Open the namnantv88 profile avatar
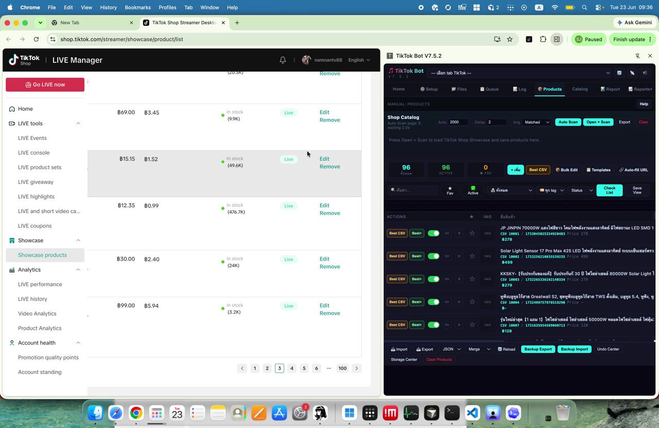 click(x=306, y=60)
